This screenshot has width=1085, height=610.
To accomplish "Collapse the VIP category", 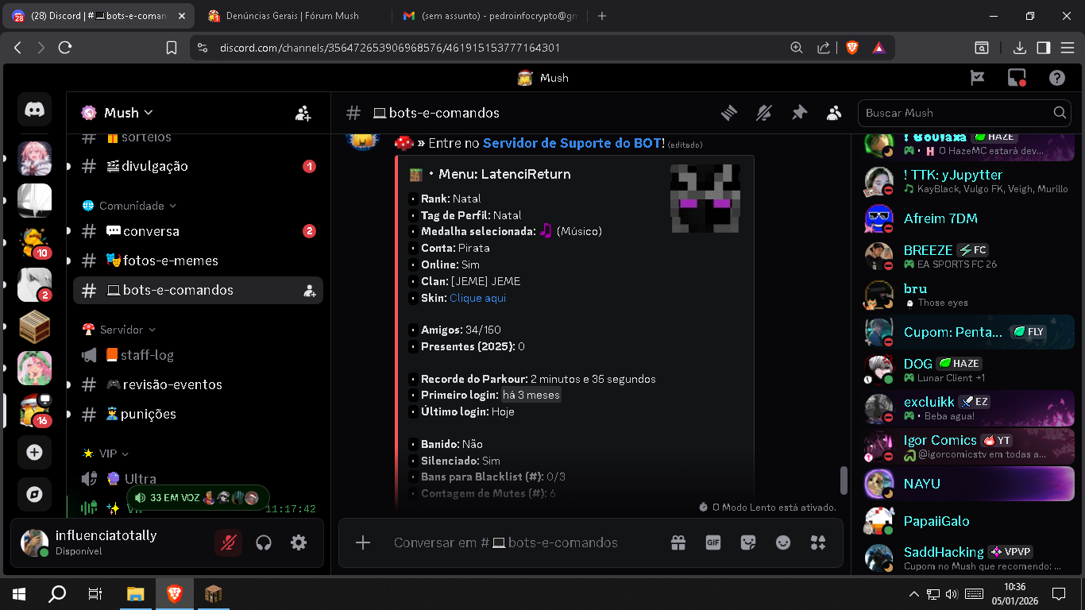I will click(107, 454).
